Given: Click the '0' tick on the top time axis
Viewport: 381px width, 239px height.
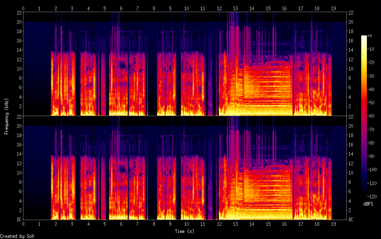Looking at the screenshot, I should click(x=23, y=8).
